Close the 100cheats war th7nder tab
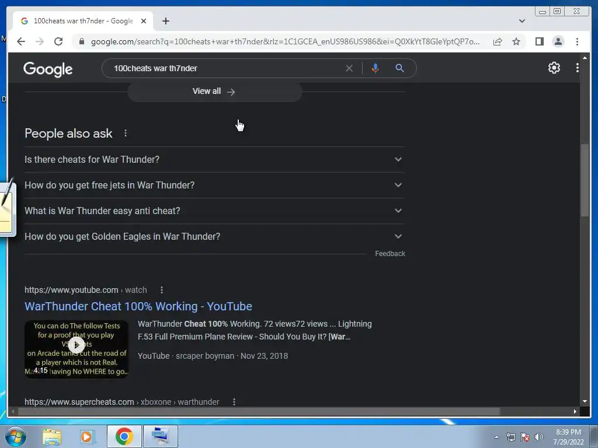The height and width of the screenshot is (448, 598). point(144,21)
